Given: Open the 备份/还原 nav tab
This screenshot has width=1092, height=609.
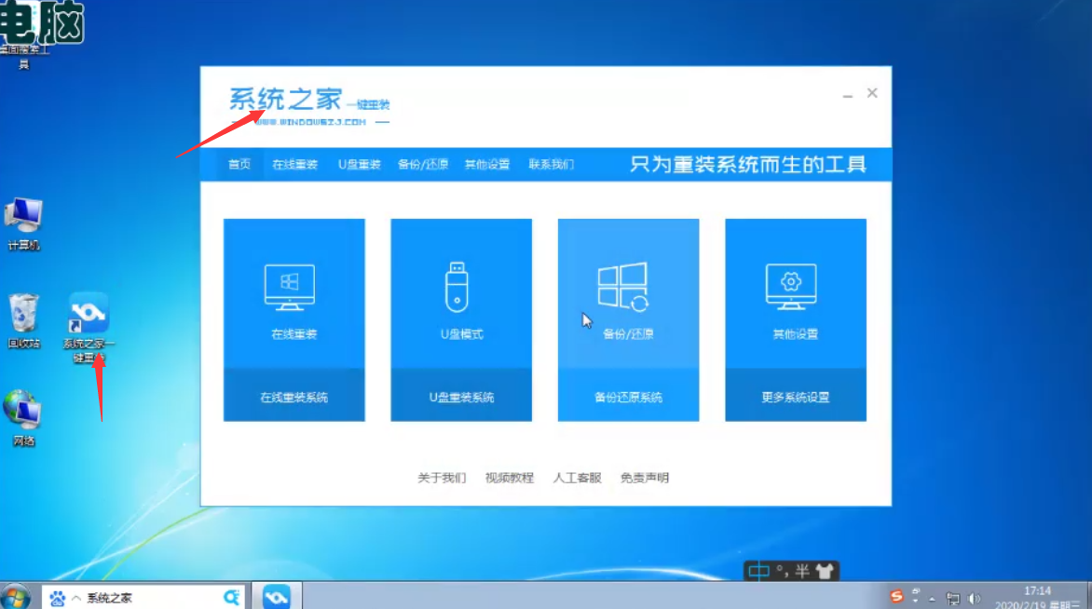Looking at the screenshot, I should 423,164.
